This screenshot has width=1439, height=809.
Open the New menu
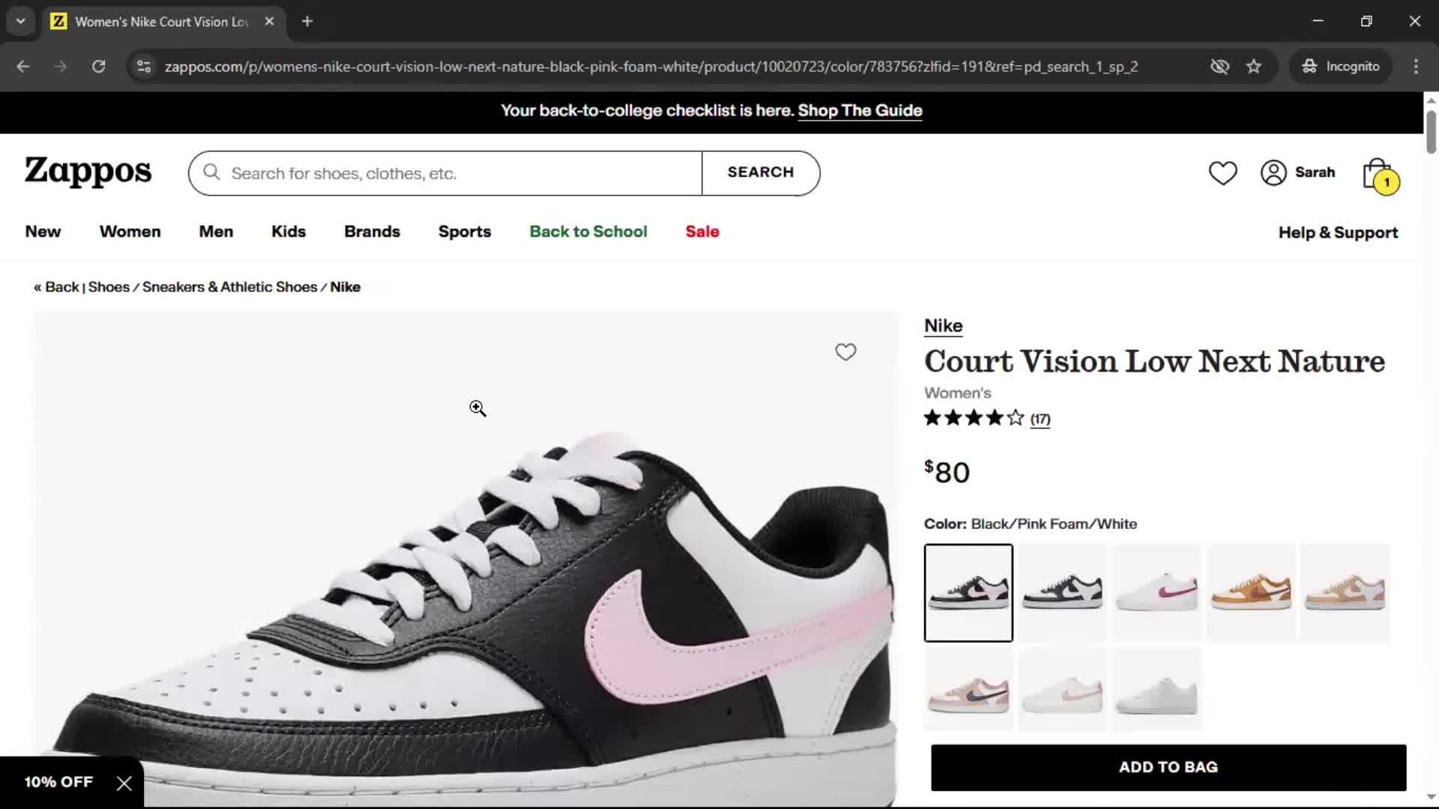point(43,231)
